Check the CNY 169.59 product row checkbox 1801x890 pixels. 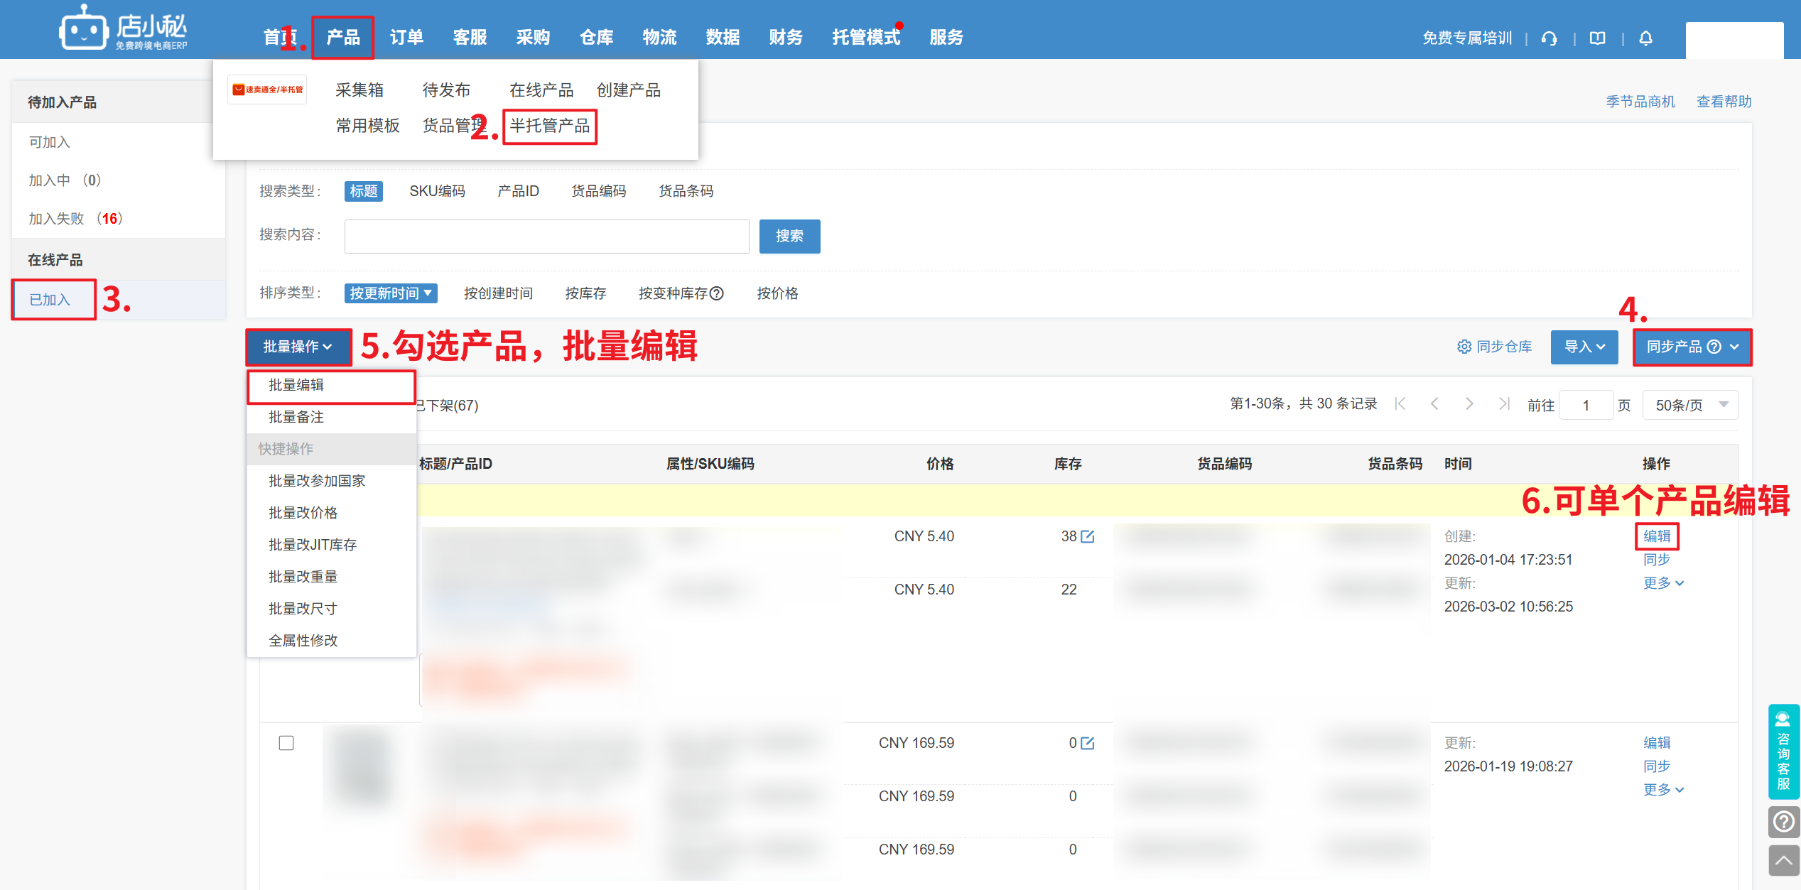pyautogui.click(x=286, y=743)
